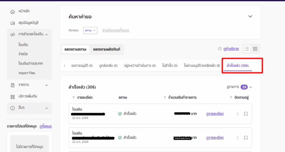The height and width of the screenshot is (152, 285).
Task: Click the home icon beside หน้าหลัก
Action: pyautogui.click(x=13, y=12)
